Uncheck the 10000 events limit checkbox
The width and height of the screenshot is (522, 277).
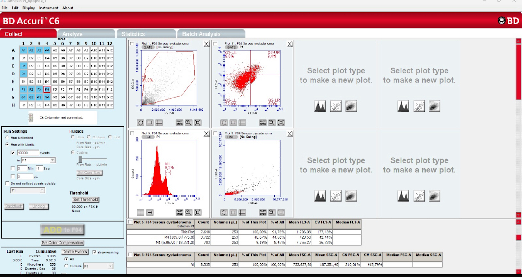tap(13, 153)
